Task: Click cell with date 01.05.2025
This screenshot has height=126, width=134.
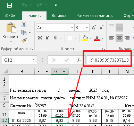Action: [x=22, y=120]
